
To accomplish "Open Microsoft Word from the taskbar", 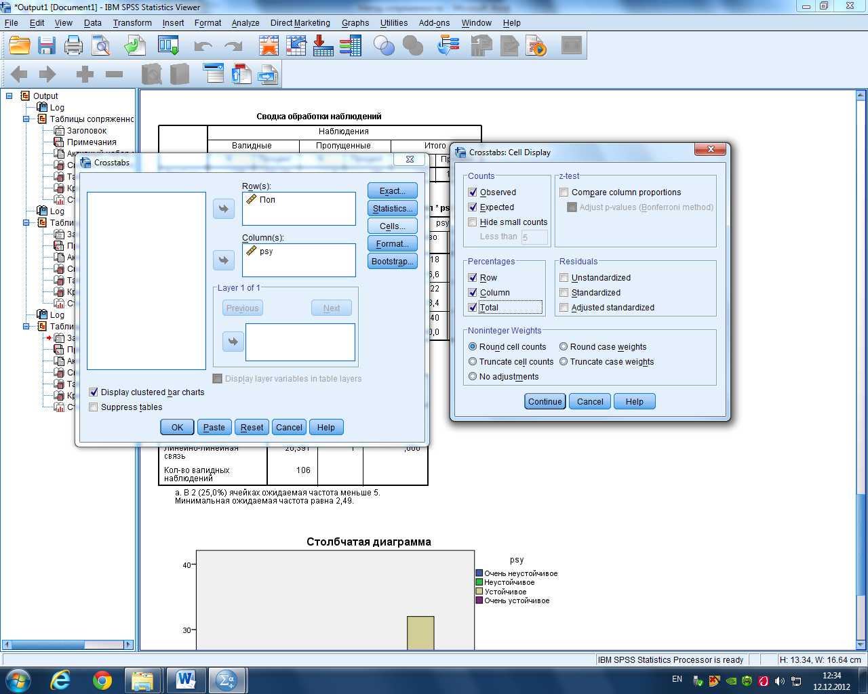I will pyautogui.click(x=186, y=680).
